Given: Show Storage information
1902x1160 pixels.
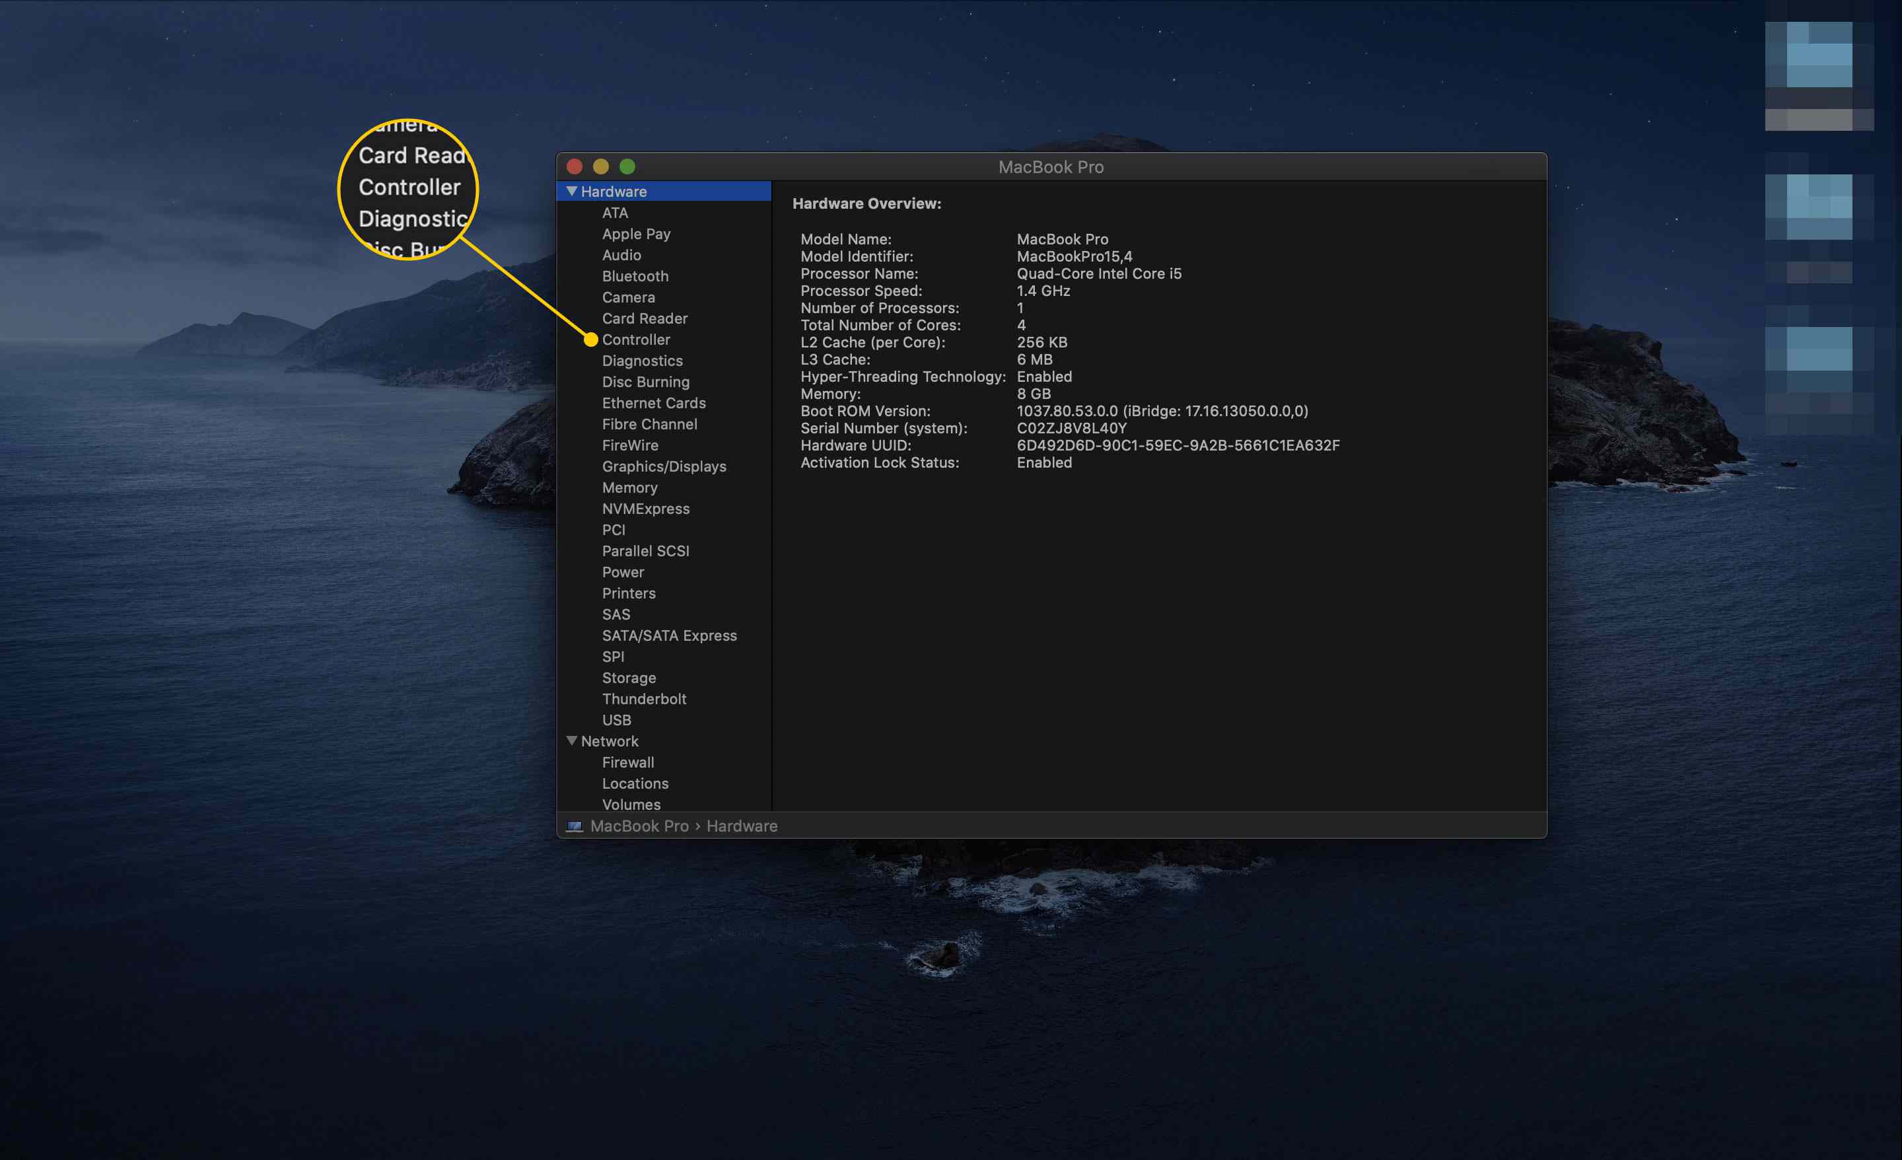Looking at the screenshot, I should tap(629, 678).
